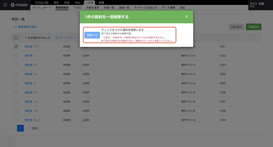The image size is (273, 147).
Task: Open the 手続き進捗 submenu item
Action: pyautogui.click(x=92, y=8)
